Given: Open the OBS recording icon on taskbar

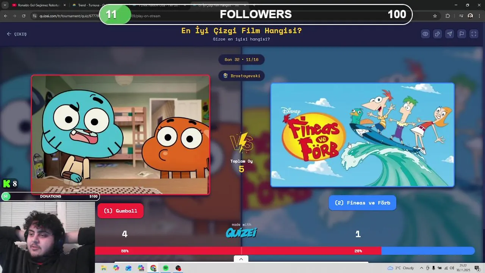Looking at the screenshot, I should (178, 268).
